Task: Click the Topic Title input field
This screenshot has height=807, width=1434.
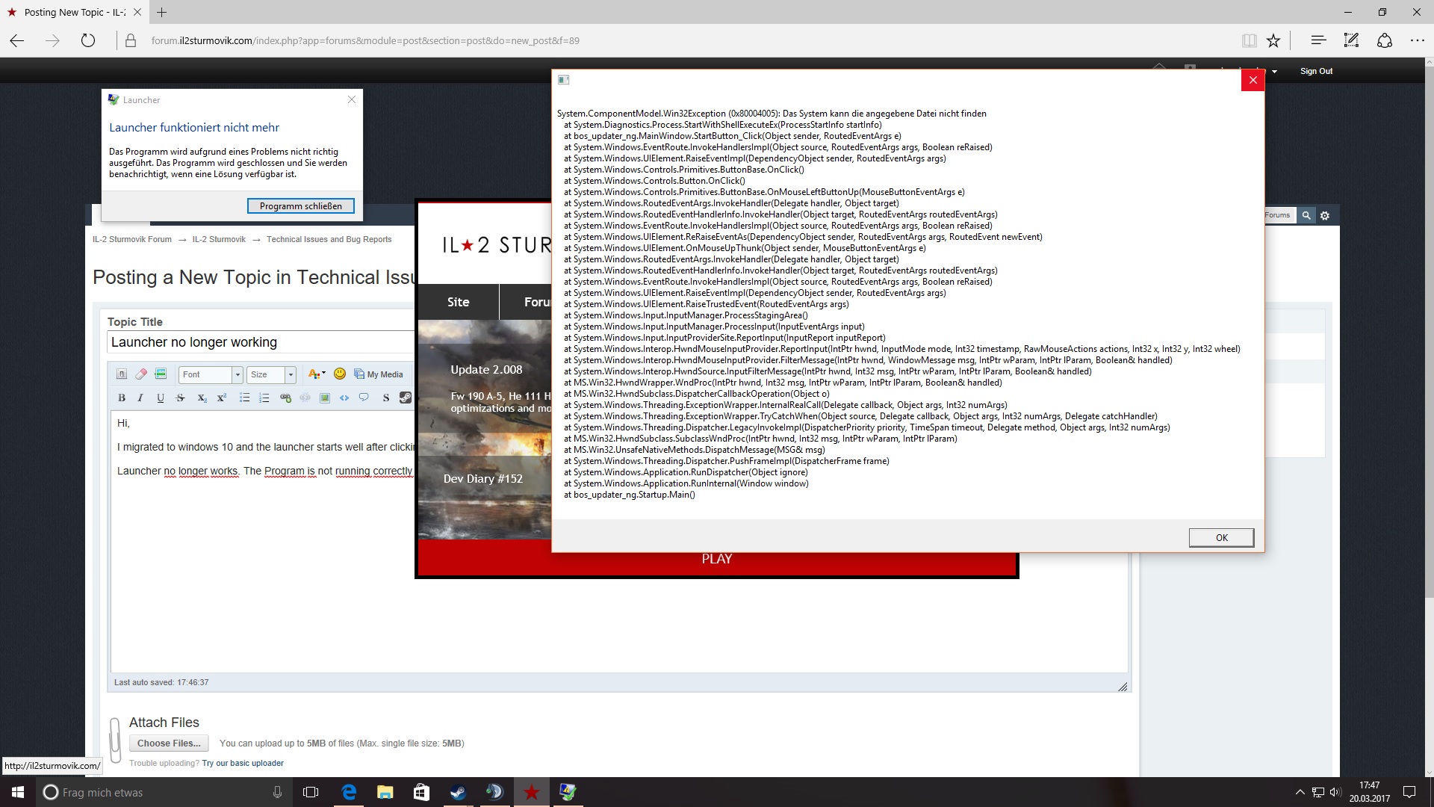Action: click(x=260, y=342)
